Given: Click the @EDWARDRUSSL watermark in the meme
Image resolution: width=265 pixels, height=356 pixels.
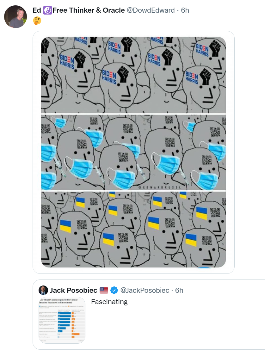Looking at the screenshot, I should pos(160,187).
